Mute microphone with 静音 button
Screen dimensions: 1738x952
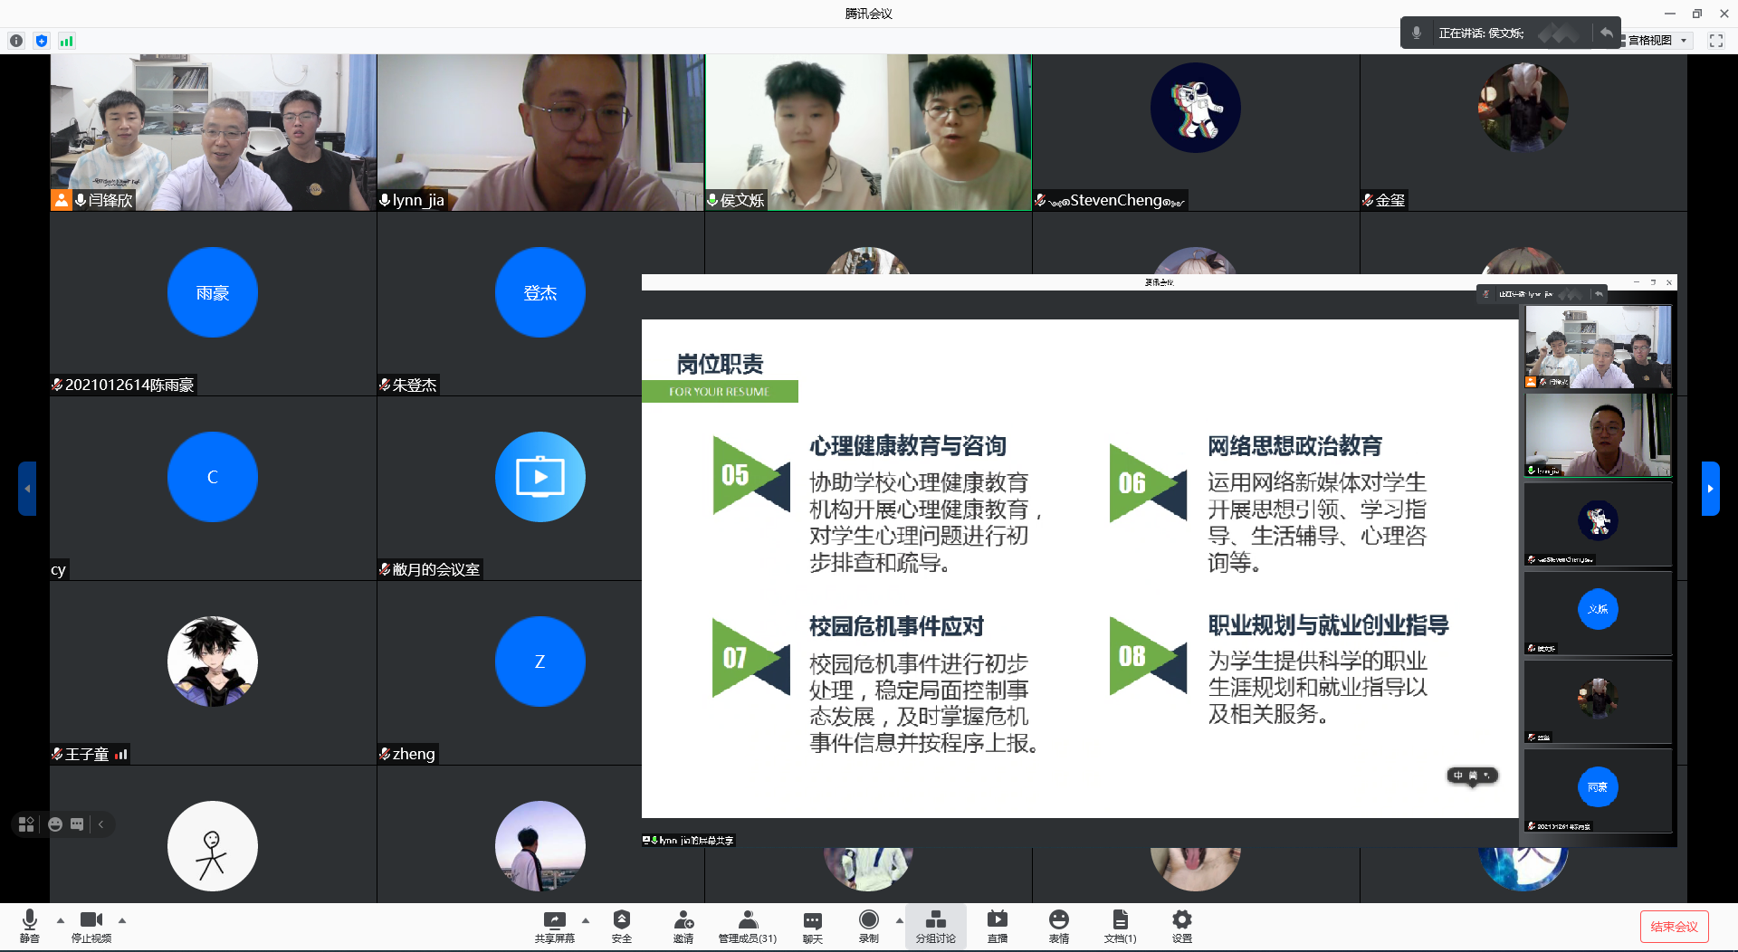[30, 926]
